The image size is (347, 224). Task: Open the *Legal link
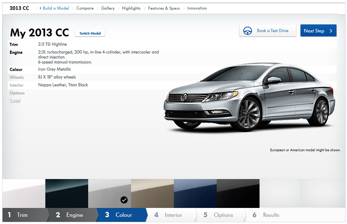coord(15,101)
